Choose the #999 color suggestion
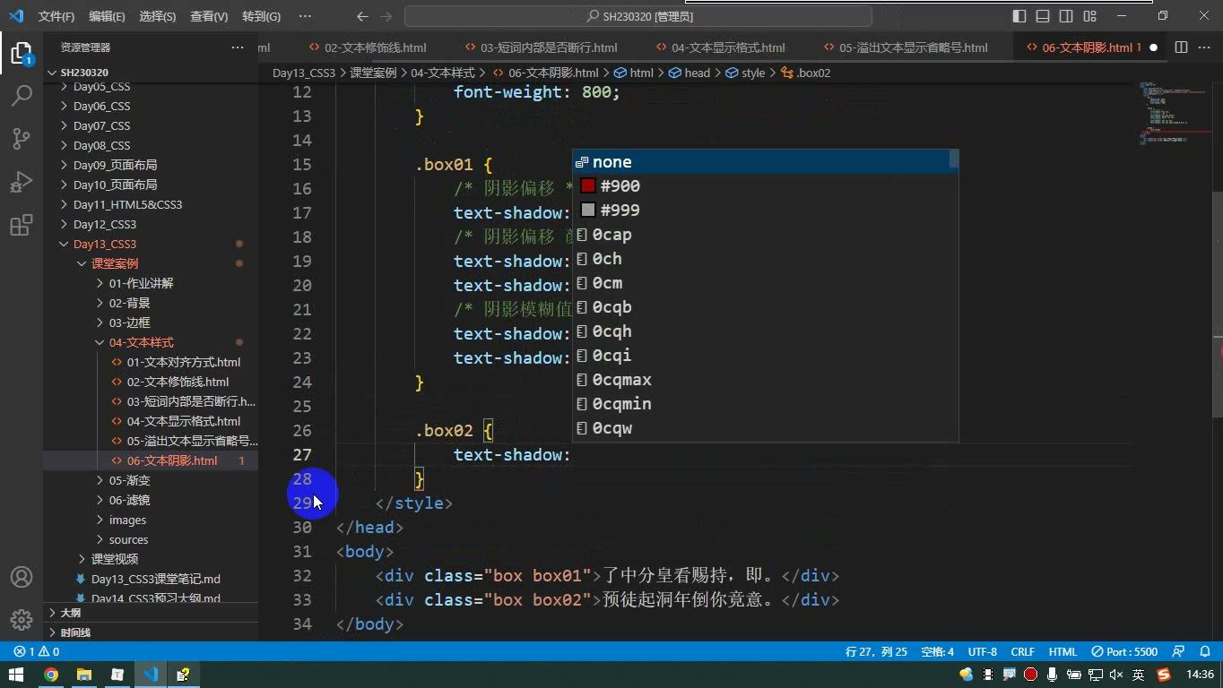The image size is (1223, 688). (x=765, y=211)
